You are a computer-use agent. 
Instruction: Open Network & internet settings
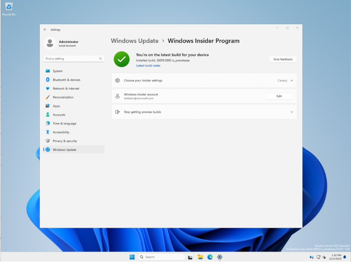coord(74,89)
